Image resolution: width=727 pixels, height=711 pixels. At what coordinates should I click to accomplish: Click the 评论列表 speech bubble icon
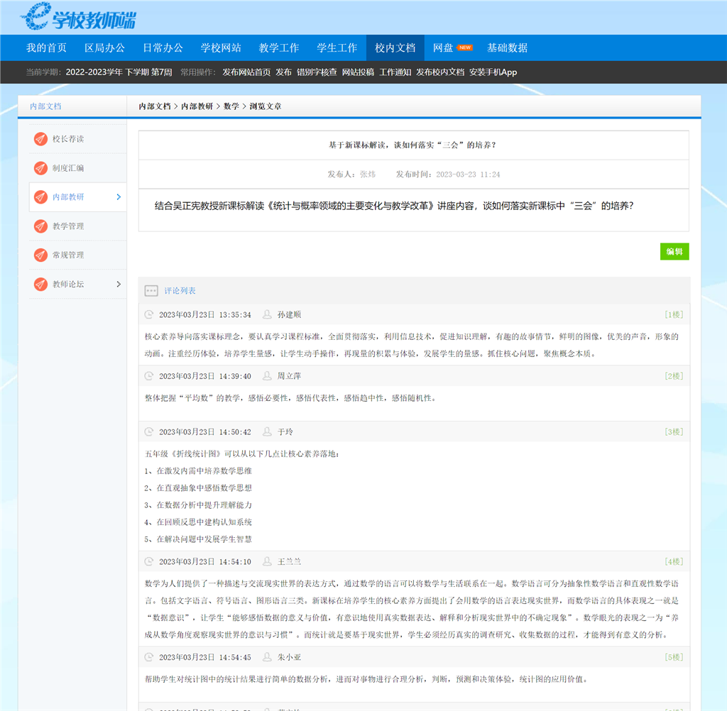(x=151, y=291)
